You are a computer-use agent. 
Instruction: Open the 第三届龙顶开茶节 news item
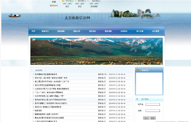tap(52, 82)
